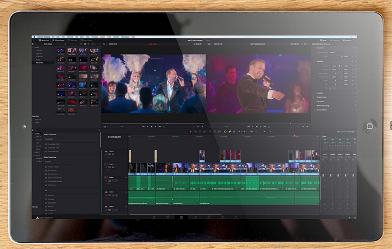Open the Media Pool panel button
Image resolution: width=392 pixels, height=249 pixels.
(43, 40)
